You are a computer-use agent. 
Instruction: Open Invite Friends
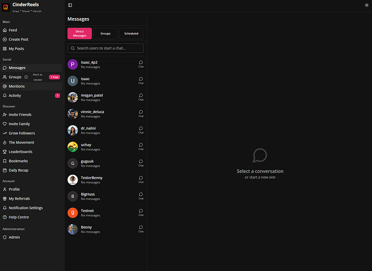pyautogui.click(x=31, y=115)
